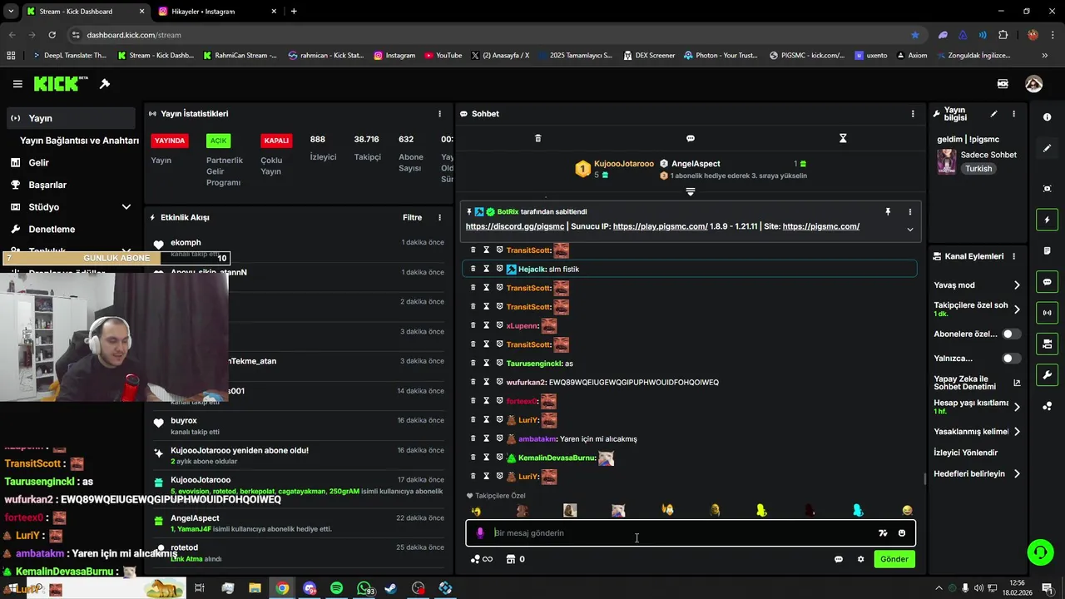The image size is (1065, 599).
Task: Toggle lightning bolt widget in right sidebar
Action: pyautogui.click(x=1048, y=220)
